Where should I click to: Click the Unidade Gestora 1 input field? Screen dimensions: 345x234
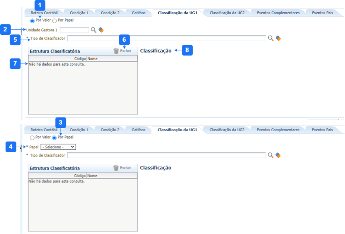pyautogui.click(x=74, y=30)
